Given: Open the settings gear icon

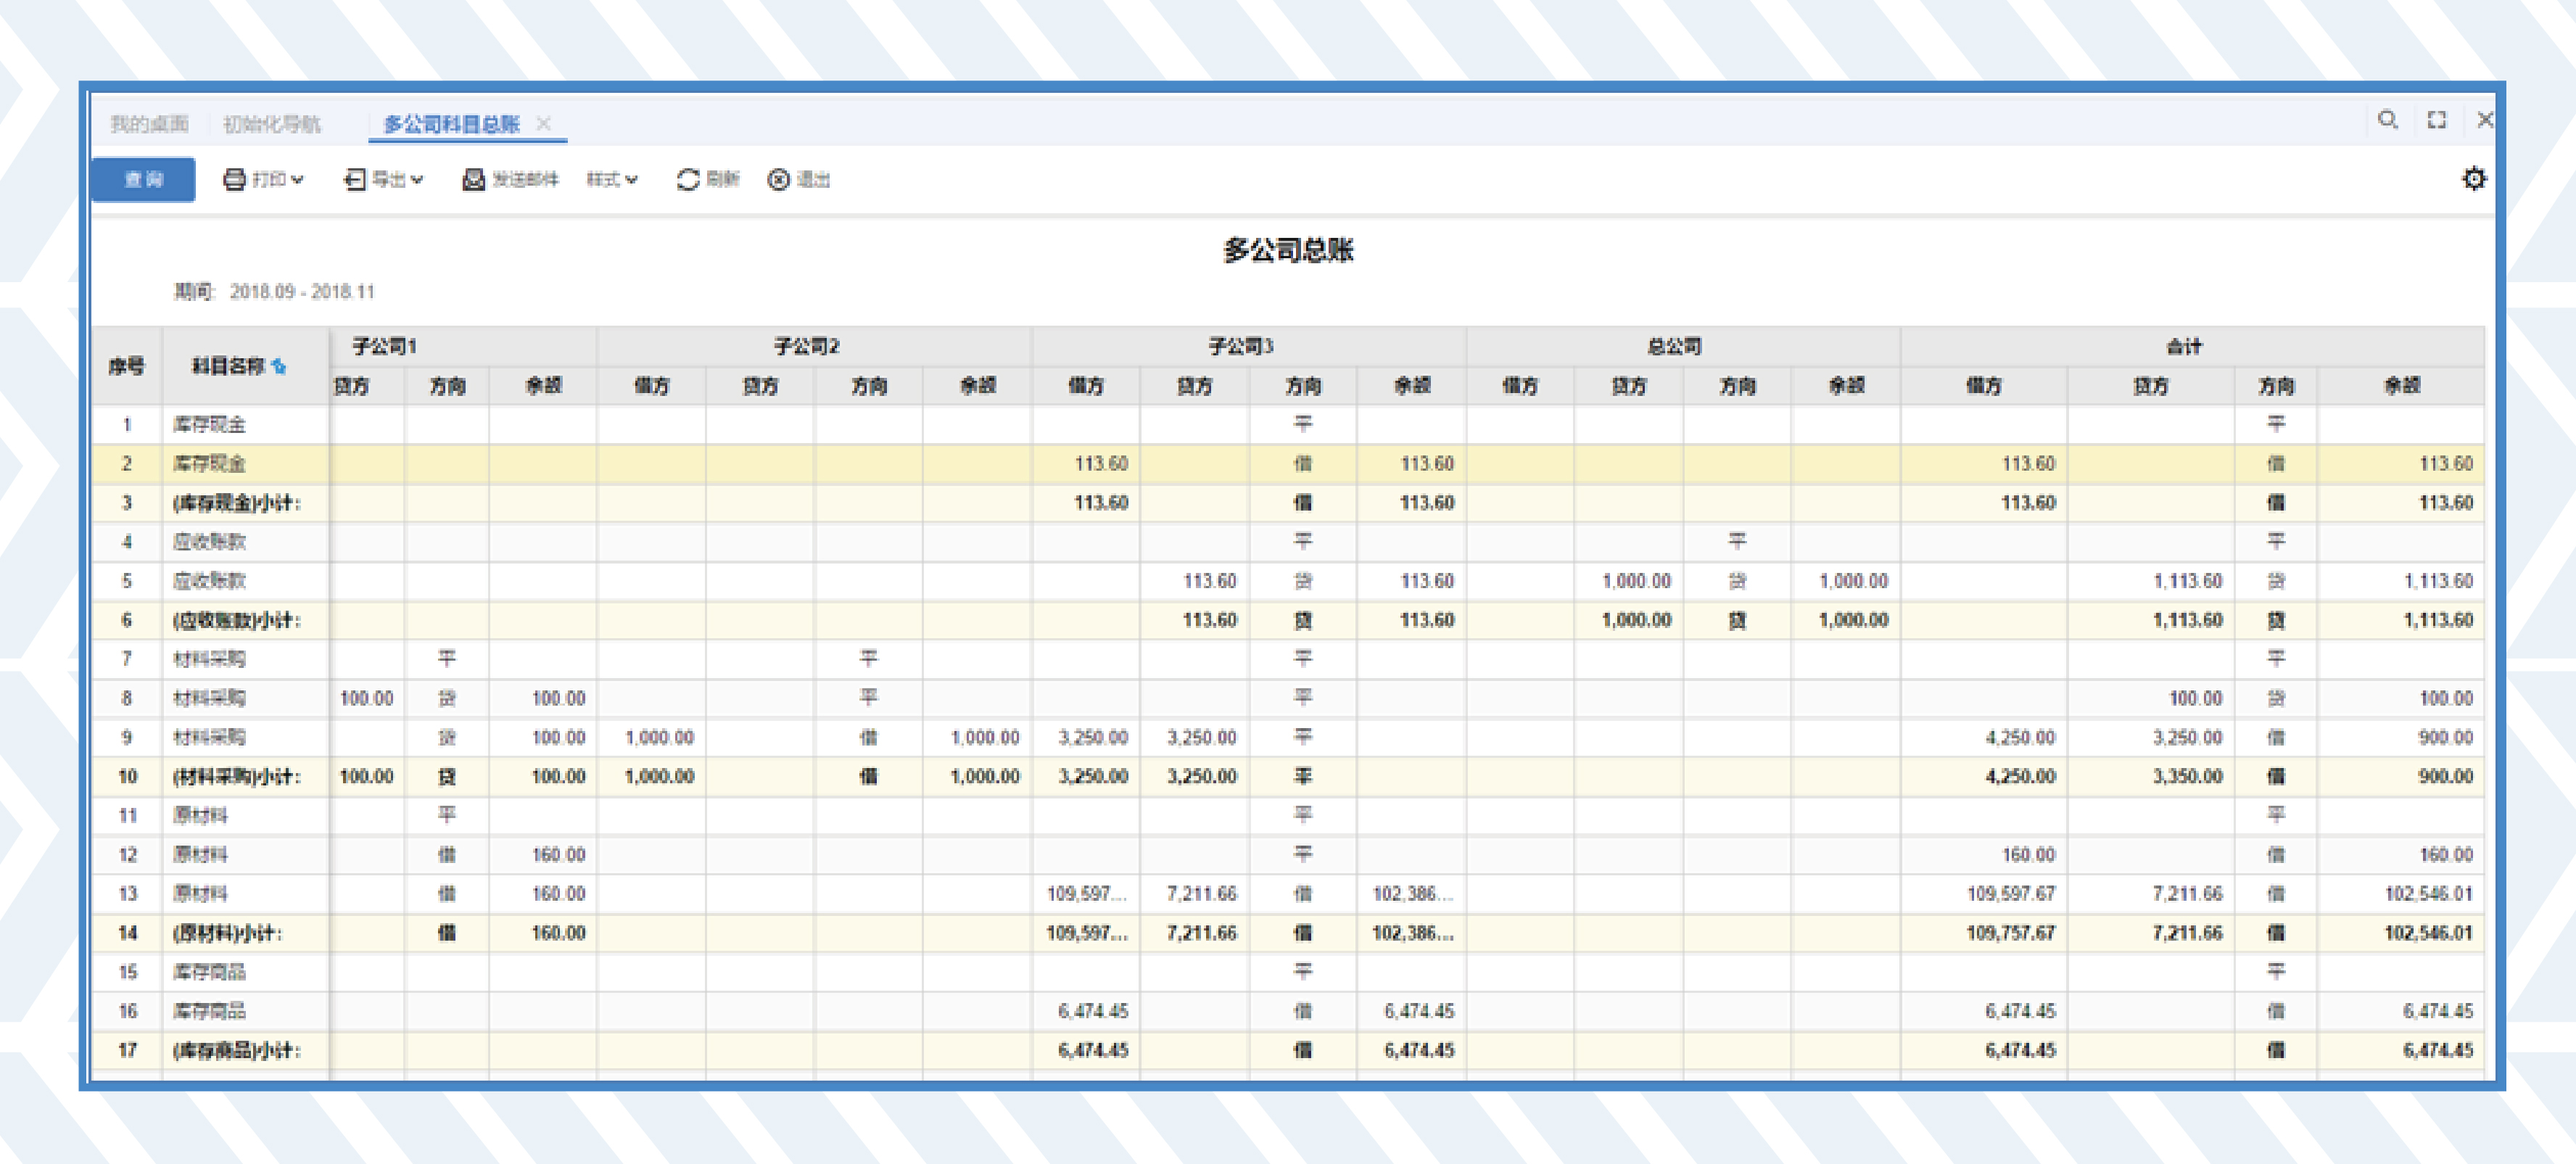Looking at the screenshot, I should pos(2473,179).
